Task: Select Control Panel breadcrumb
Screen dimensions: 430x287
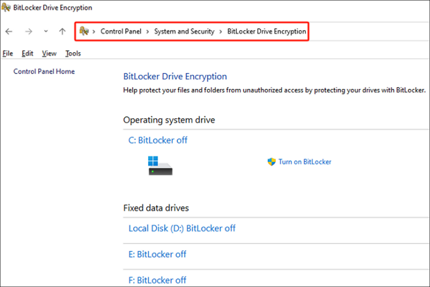Action: click(120, 31)
